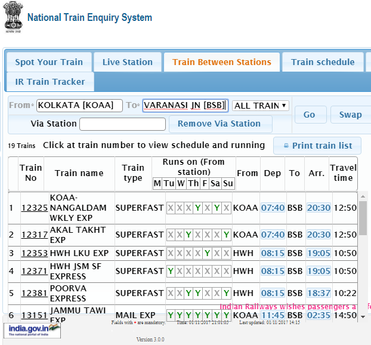The image size is (371, 345).
Task: Open the india.gov.in portal logo
Action: (x=32, y=331)
